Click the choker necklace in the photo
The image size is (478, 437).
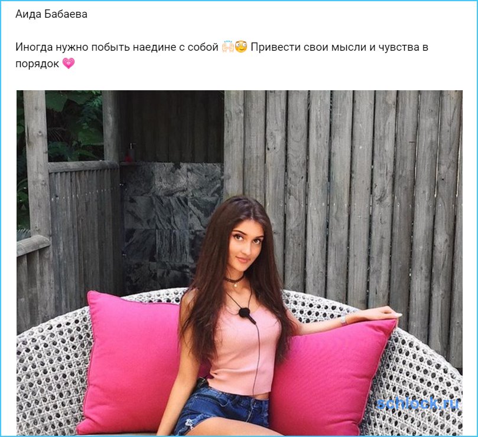[234, 280]
